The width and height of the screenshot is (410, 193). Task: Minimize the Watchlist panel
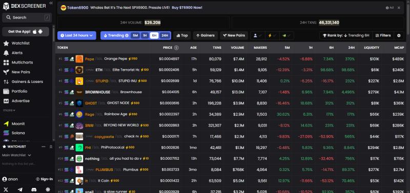[44, 147]
